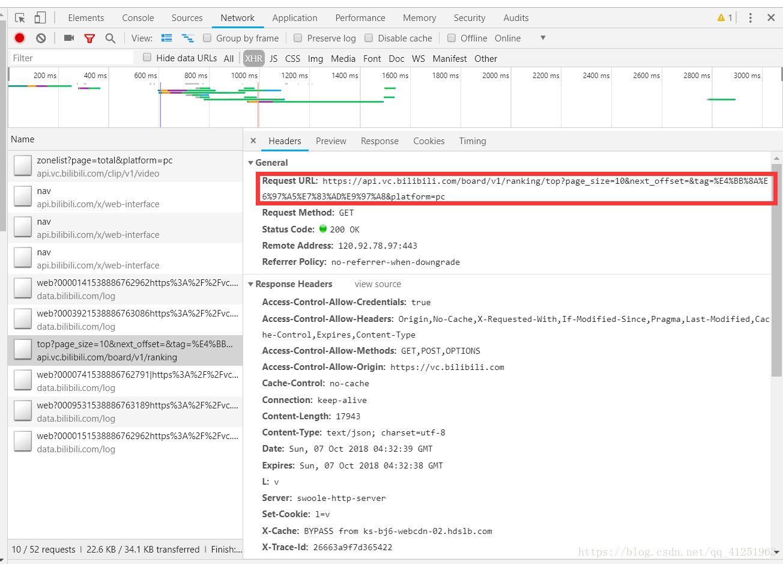The width and height of the screenshot is (783, 564).
Task: Check the Offline checkbox
Action: coord(452,38)
